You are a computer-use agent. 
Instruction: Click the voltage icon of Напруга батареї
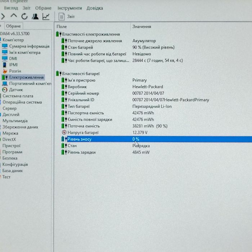click(x=64, y=132)
